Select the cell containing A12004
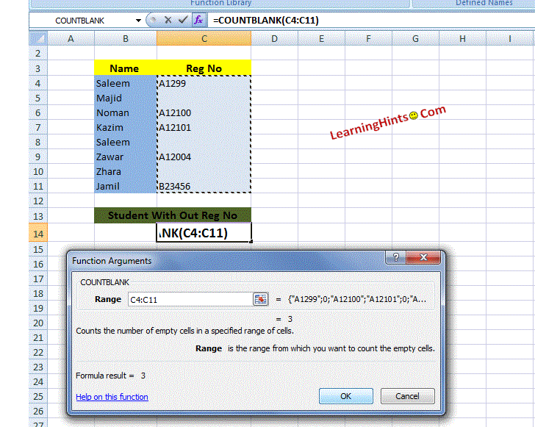 click(x=204, y=157)
